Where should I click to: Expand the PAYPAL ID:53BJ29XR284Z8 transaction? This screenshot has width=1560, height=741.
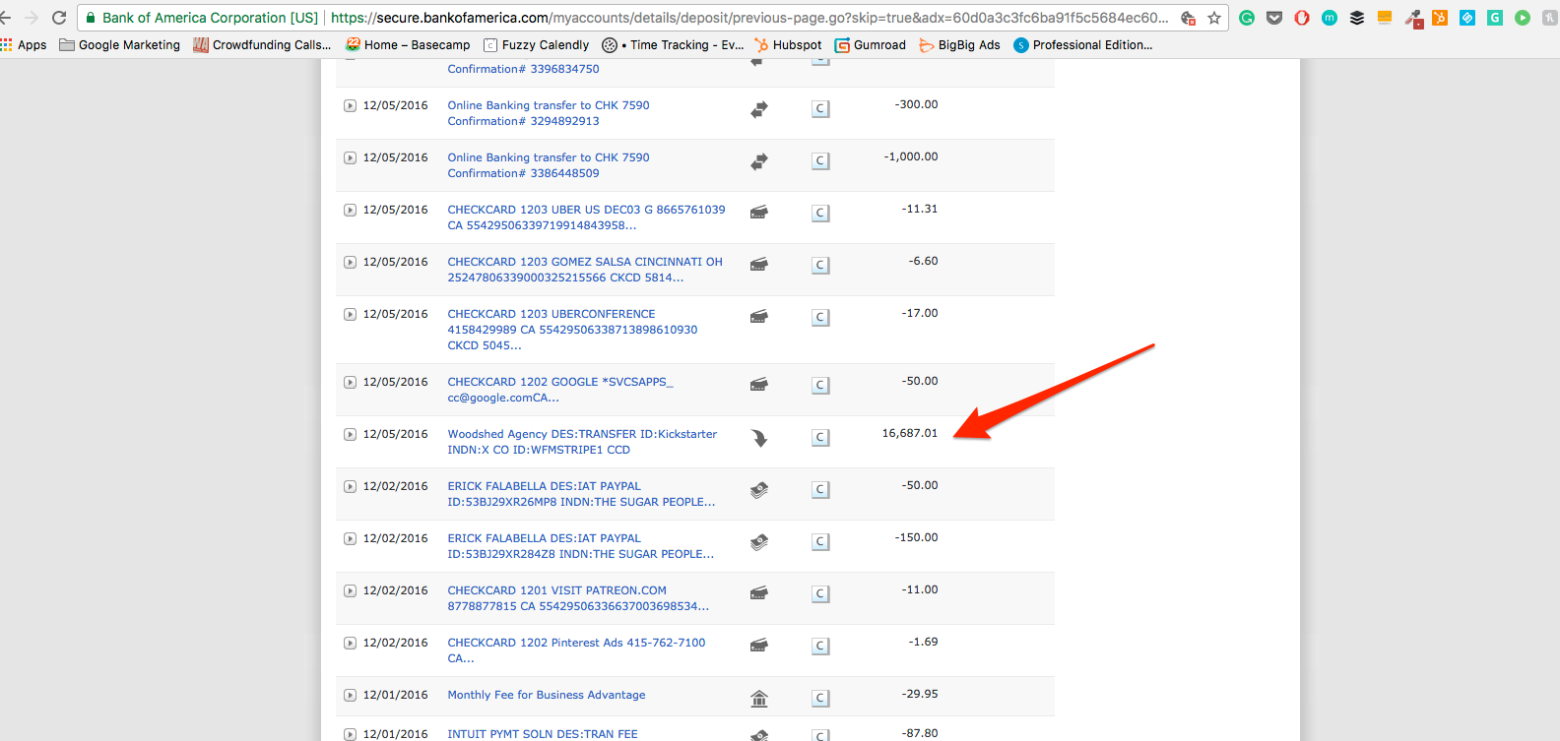pyautogui.click(x=350, y=538)
